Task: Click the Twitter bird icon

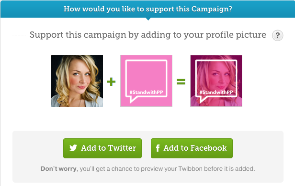Action: 73,148
